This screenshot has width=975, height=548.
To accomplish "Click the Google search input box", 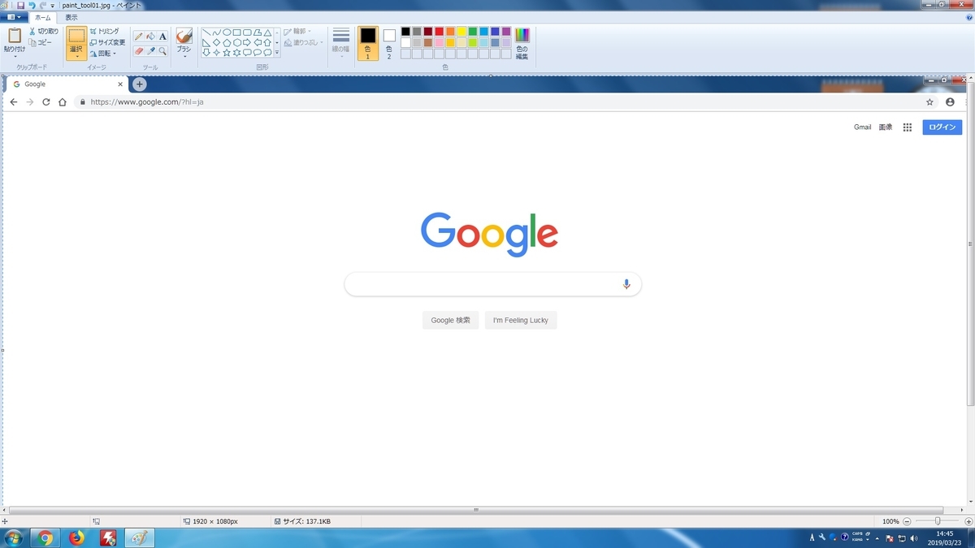I will point(492,284).
